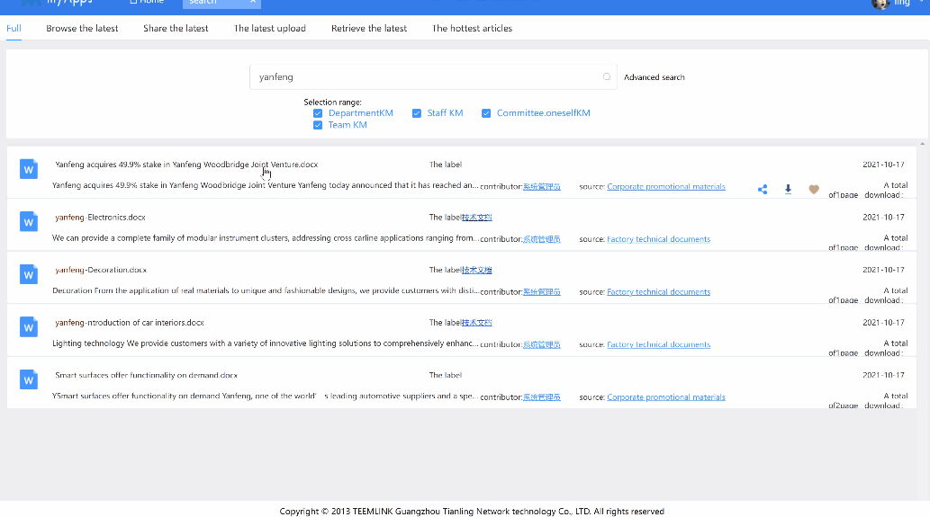
Task: Open Factory technical documents source for car interiors
Action: pos(658,344)
